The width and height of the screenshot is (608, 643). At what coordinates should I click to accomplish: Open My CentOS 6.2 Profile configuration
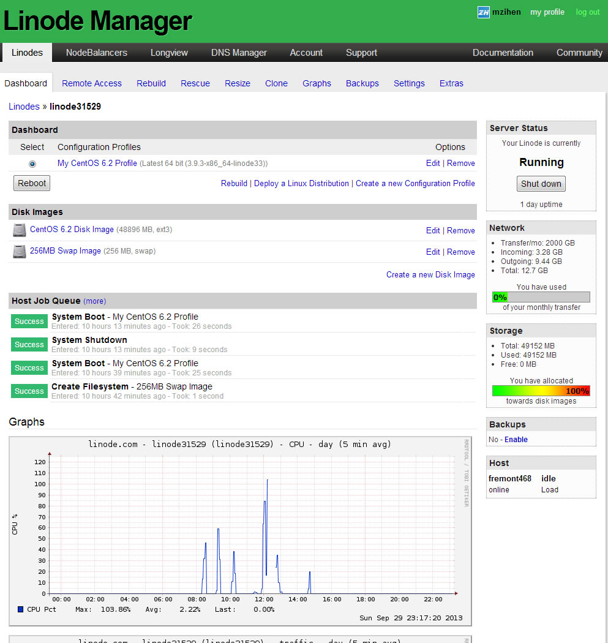(x=97, y=164)
